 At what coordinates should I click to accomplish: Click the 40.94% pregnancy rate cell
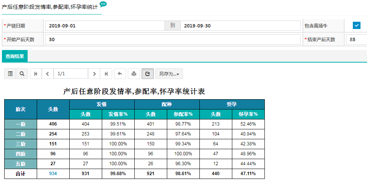pyautogui.click(x=248, y=134)
